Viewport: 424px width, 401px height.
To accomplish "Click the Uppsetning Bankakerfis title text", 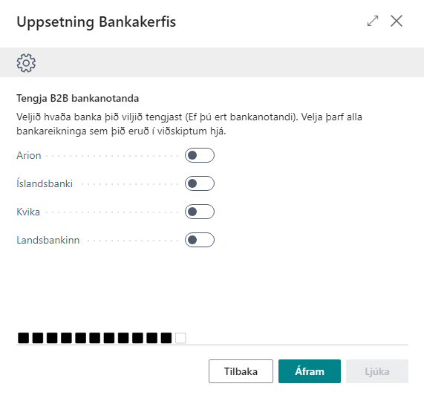I will pos(97,22).
